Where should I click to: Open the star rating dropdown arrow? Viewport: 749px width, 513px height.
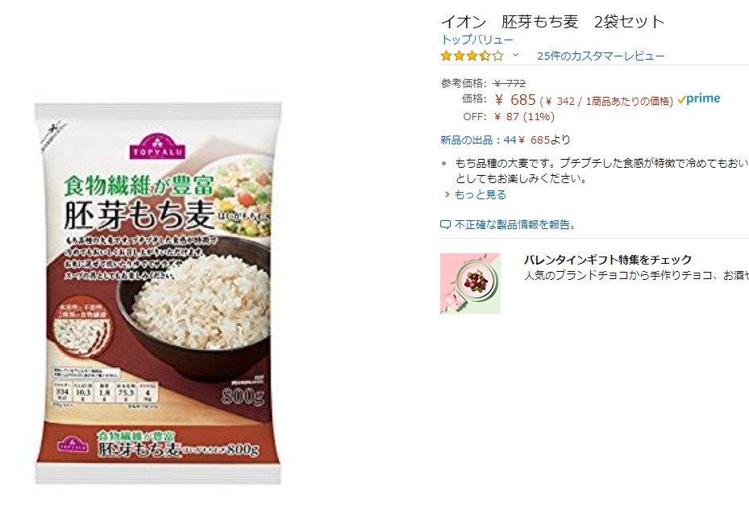pos(515,56)
